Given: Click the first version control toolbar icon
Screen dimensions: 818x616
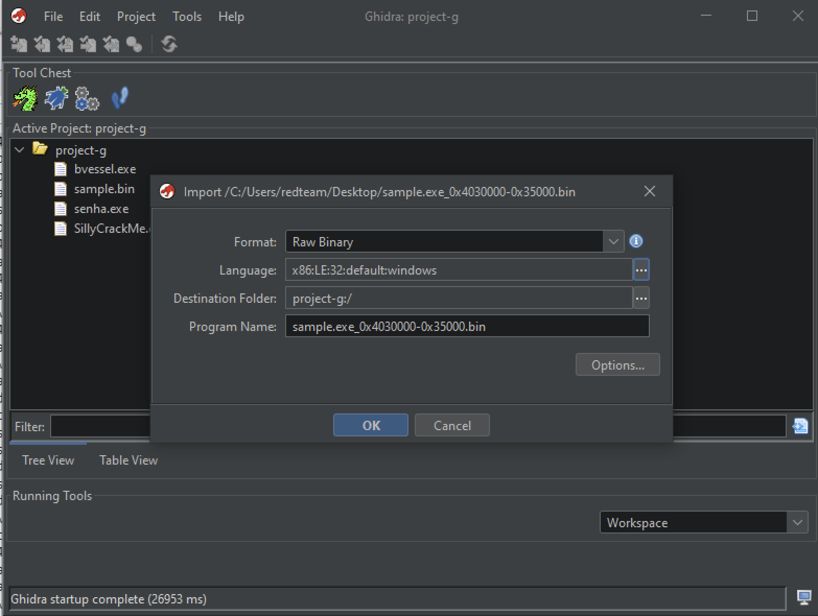Looking at the screenshot, I should 19,44.
